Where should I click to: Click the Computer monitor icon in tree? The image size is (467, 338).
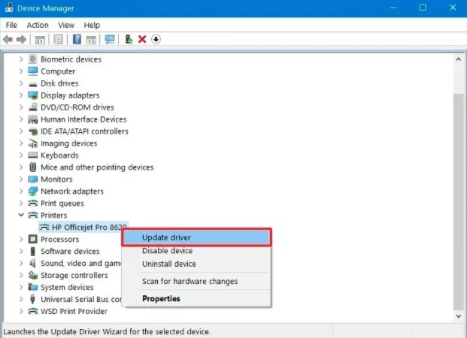(x=32, y=71)
